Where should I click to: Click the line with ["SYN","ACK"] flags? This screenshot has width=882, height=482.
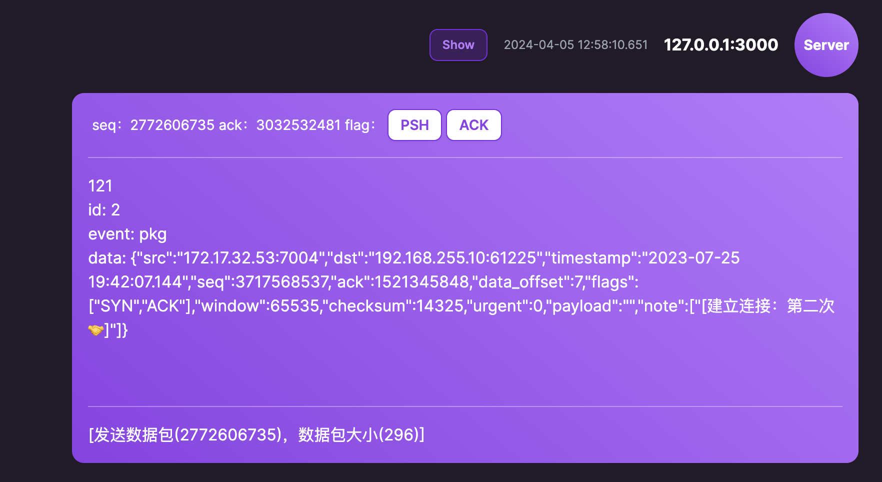click(461, 306)
